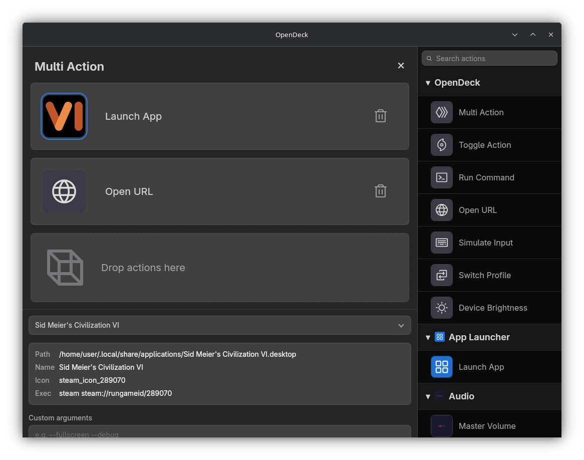Image resolution: width=584 pixels, height=460 pixels.
Task: Close the OpenDeck window
Action: pyautogui.click(x=551, y=35)
